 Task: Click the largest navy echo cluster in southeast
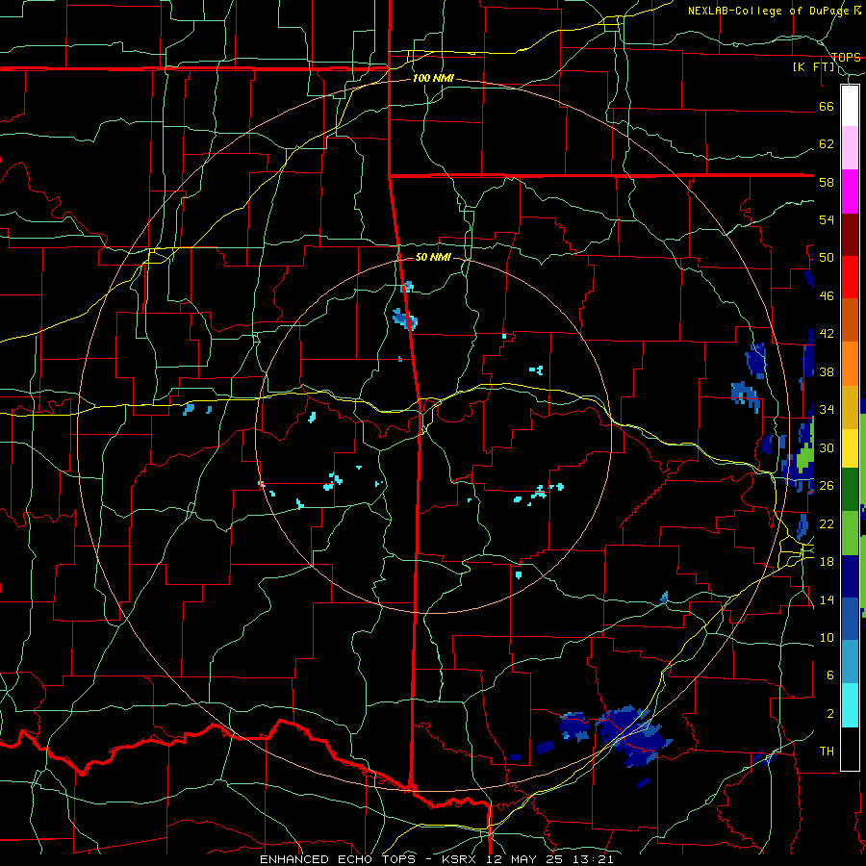(x=632, y=734)
